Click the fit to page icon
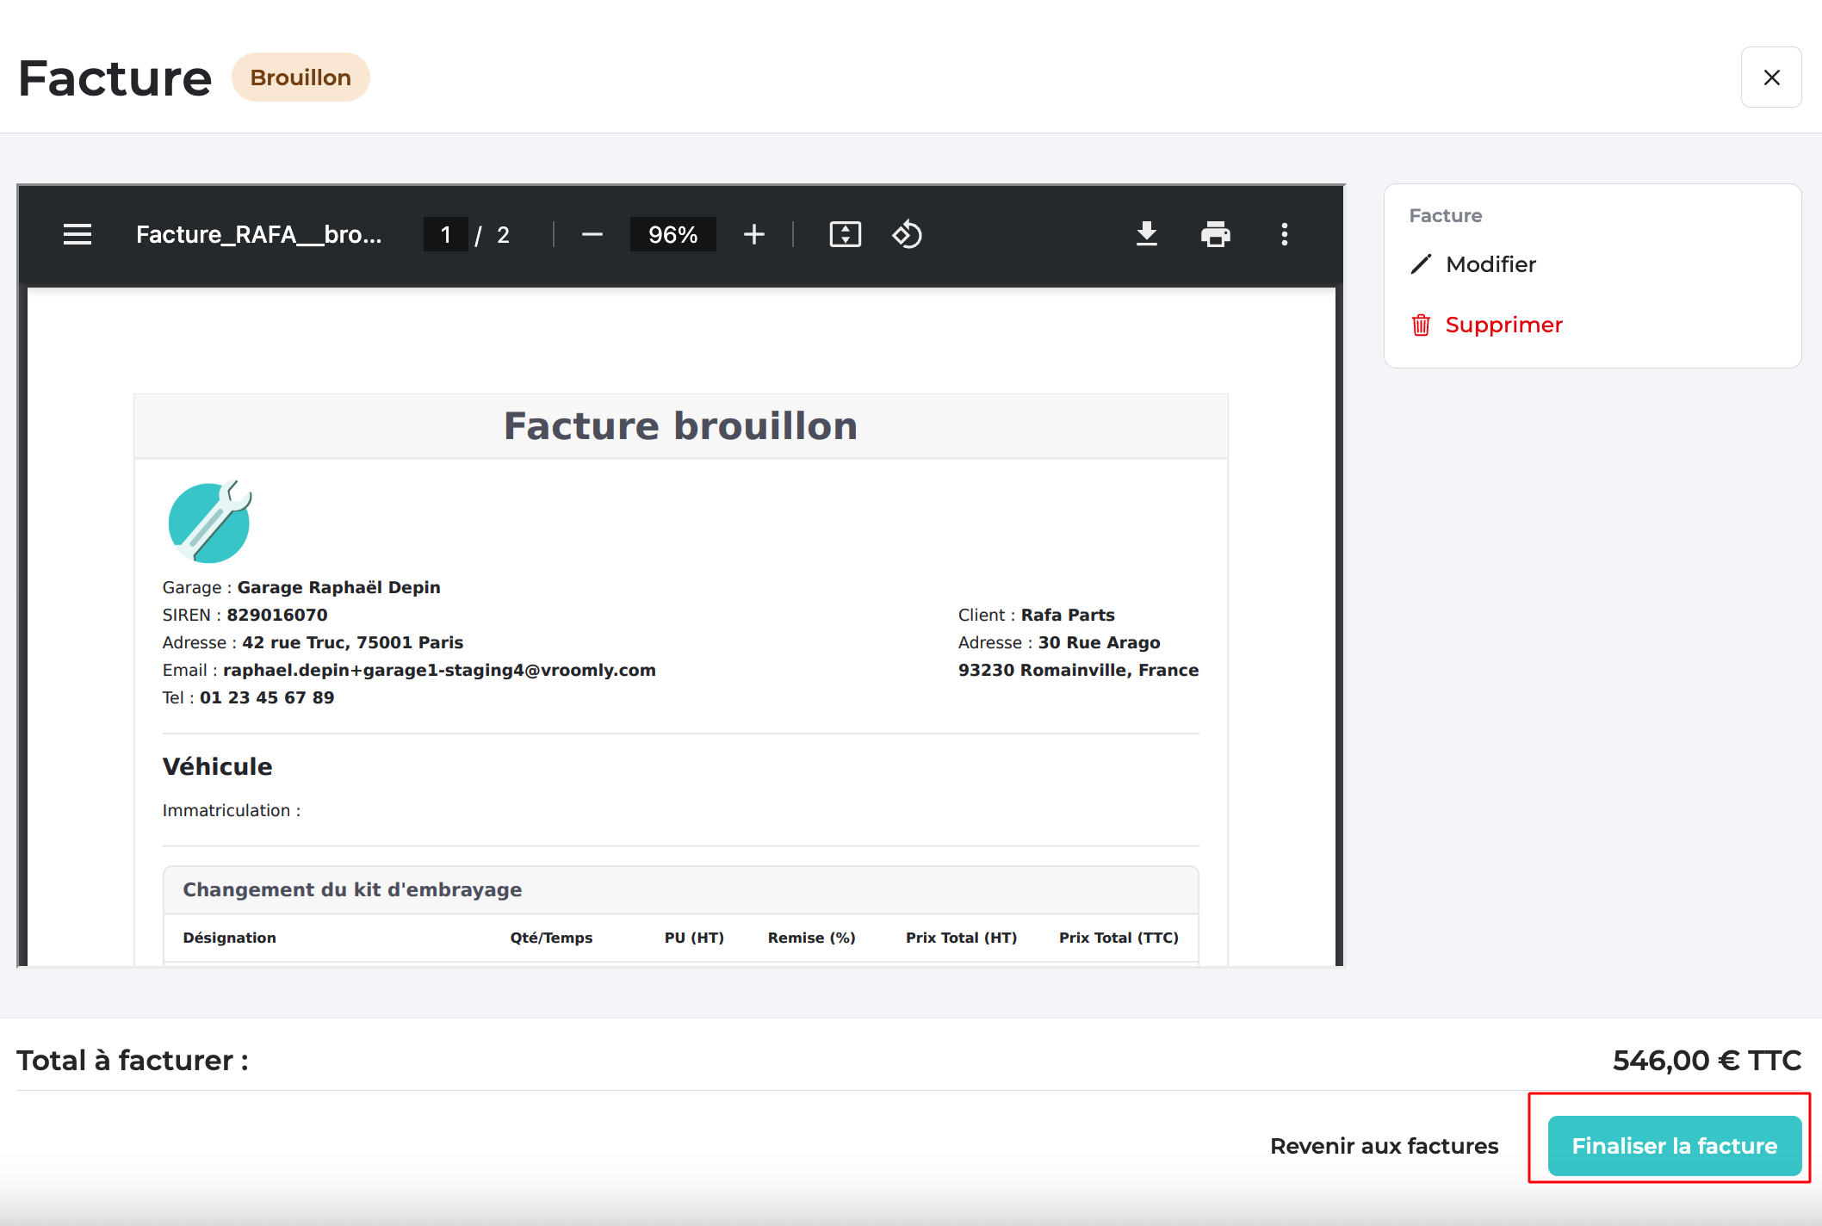 click(x=845, y=234)
